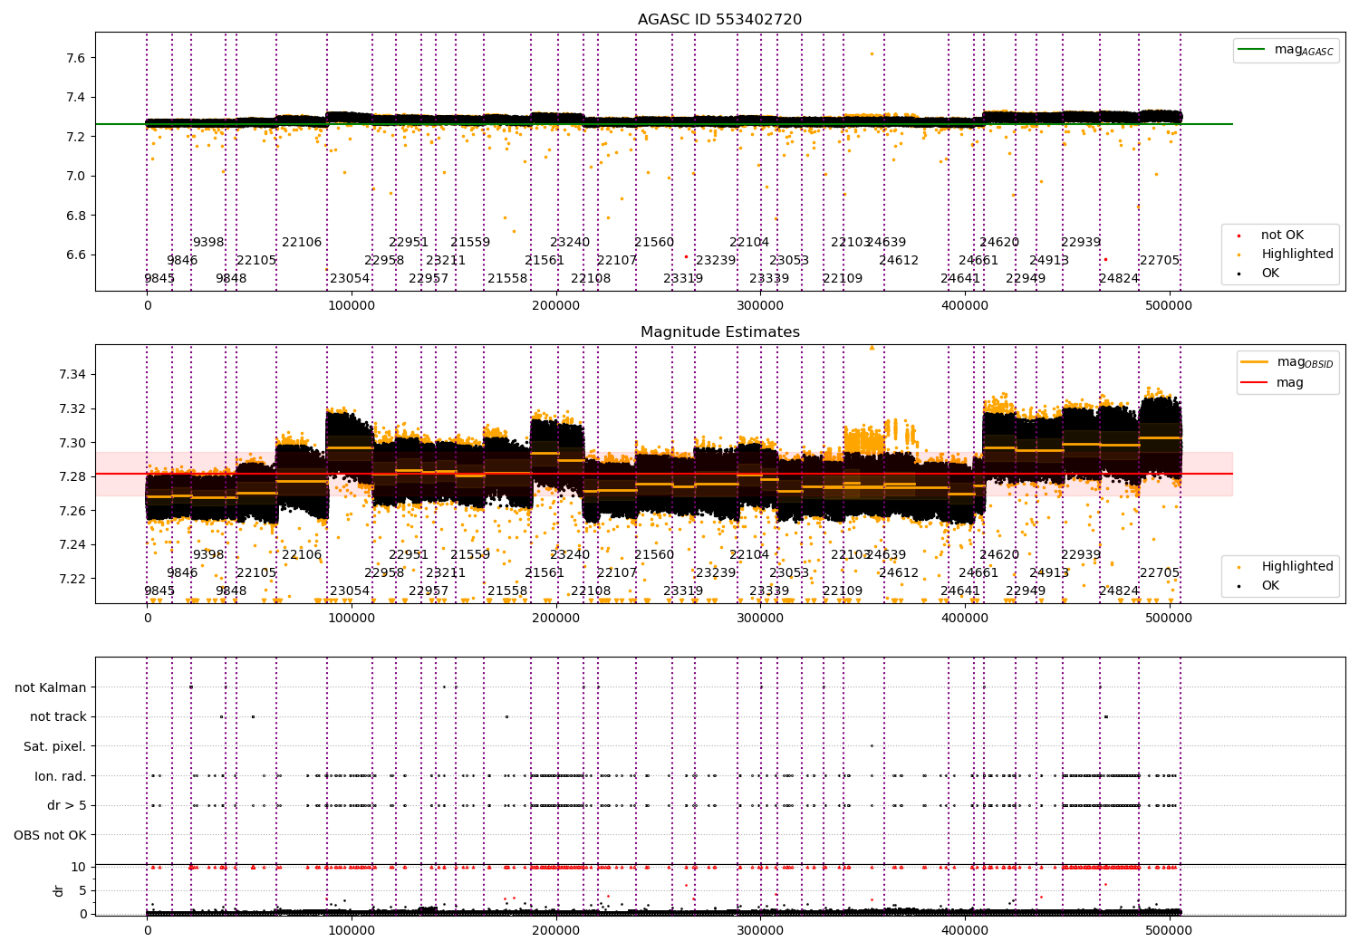Click obsid 23211 in Magnitude Estimates plot

(446, 573)
